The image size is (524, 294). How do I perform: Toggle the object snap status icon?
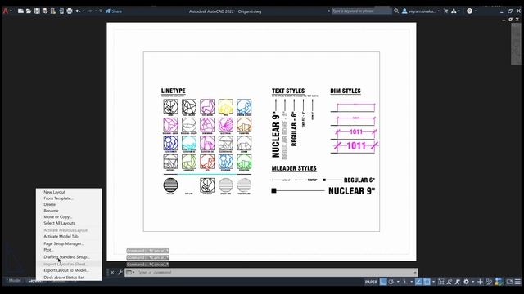(x=427, y=282)
